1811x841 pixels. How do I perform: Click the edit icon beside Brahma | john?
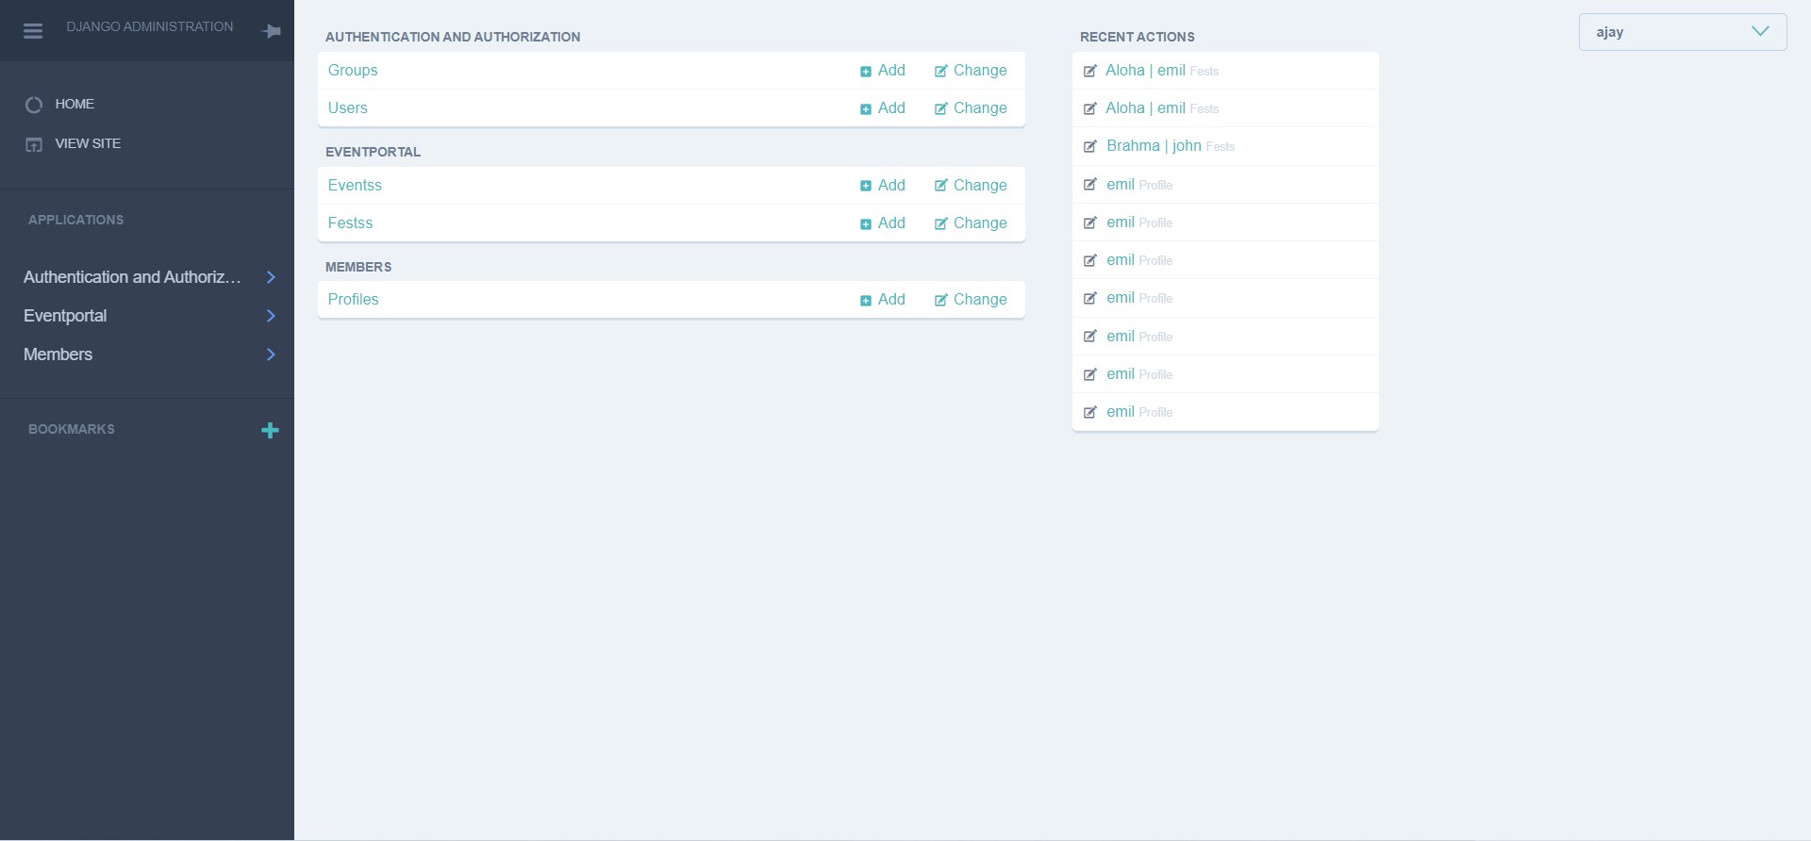[x=1090, y=147]
